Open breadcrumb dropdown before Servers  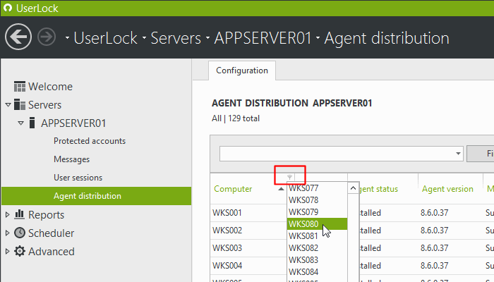pyautogui.click(x=144, y=38)
